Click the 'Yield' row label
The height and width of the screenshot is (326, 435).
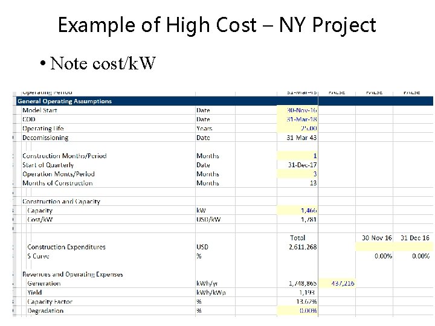tap(34, 292)
